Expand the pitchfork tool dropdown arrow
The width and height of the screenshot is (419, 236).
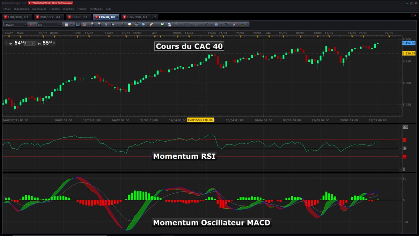click(181, 24)
